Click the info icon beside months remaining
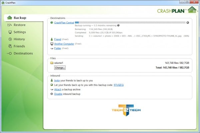The width and height of the screenshot is (200, 133). pos(118,26)
